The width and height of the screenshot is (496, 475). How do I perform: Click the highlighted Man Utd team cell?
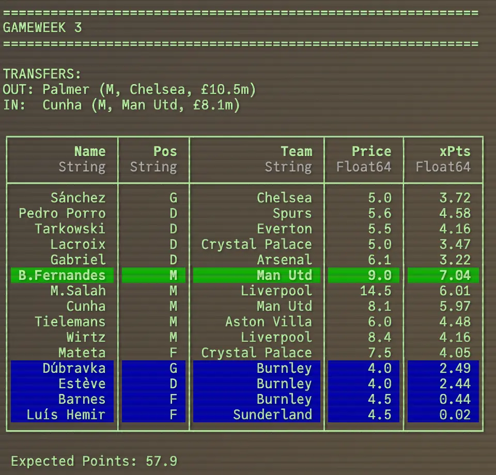(x=257, y=275)
